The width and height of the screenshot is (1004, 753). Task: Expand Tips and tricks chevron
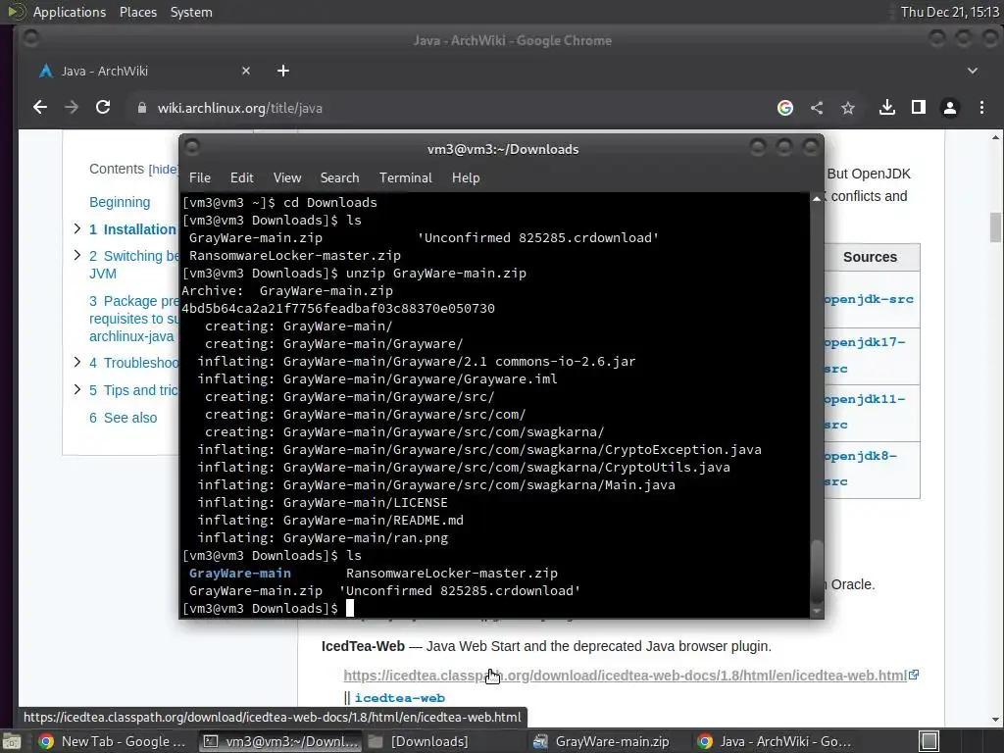point(76,389)
